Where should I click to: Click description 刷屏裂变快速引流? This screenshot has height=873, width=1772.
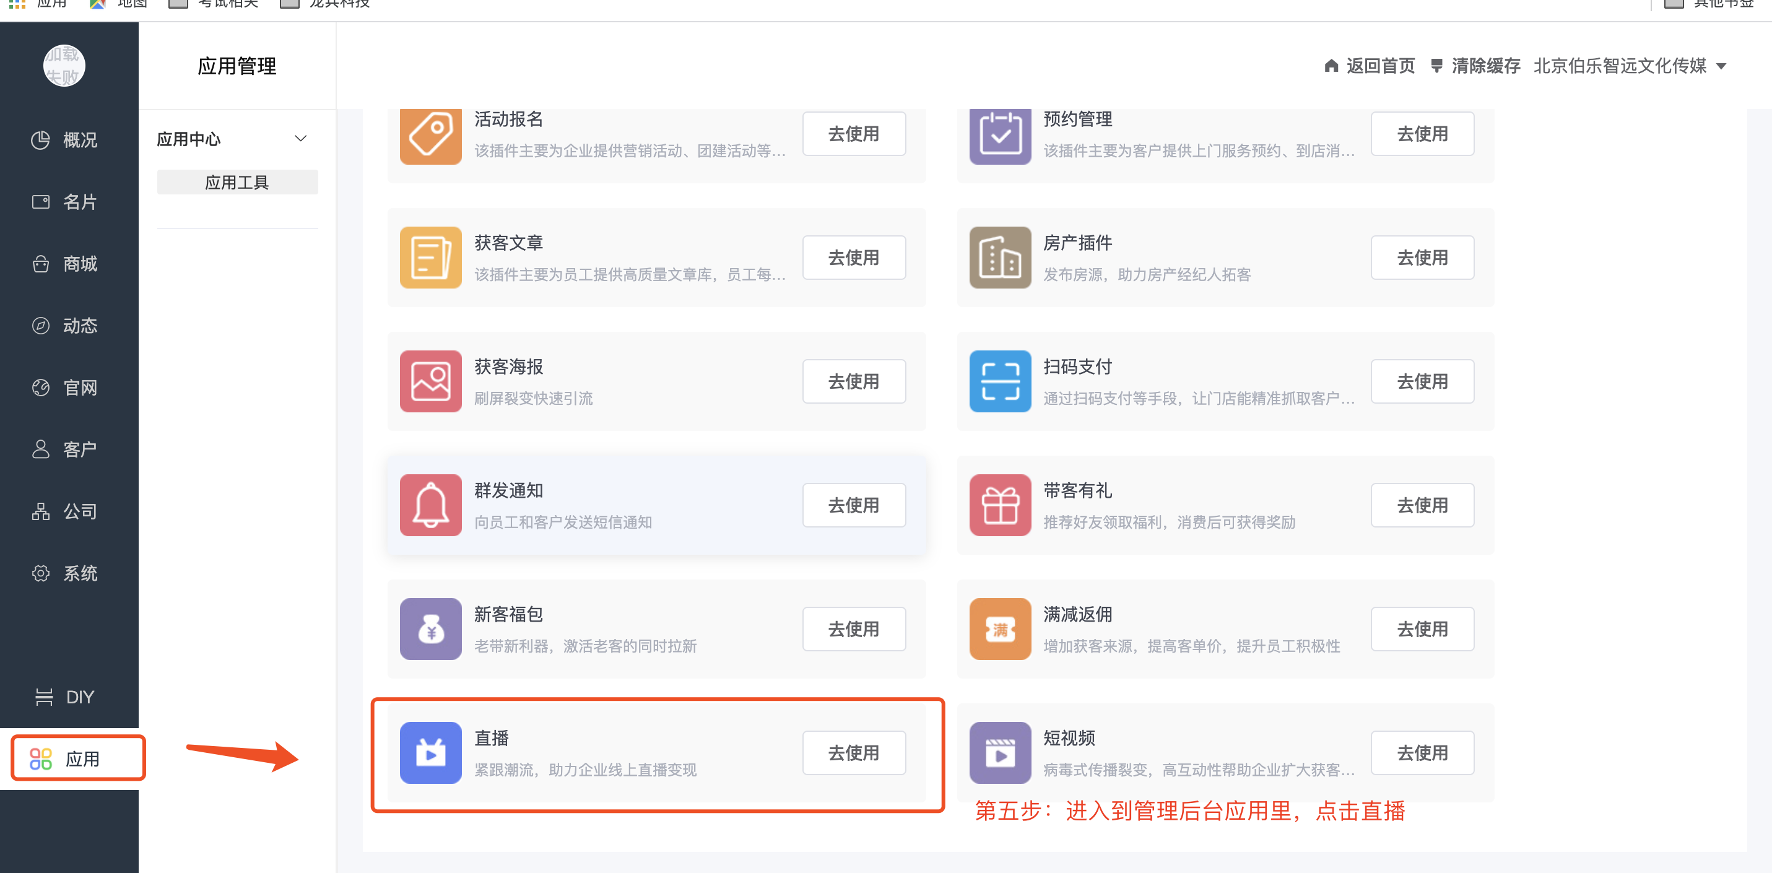click(x=533, y=398)
